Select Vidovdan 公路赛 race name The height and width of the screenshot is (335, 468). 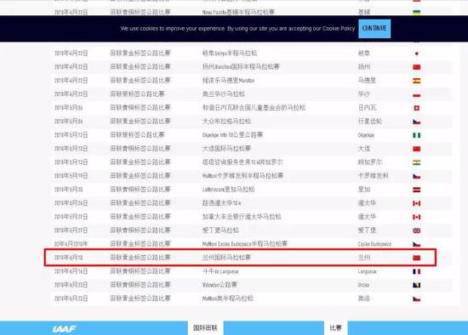pos(220,285)
